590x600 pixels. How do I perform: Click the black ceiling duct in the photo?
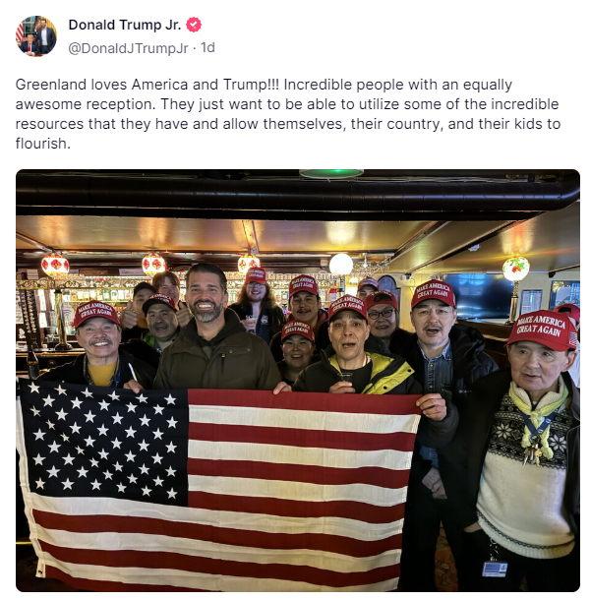298,193
